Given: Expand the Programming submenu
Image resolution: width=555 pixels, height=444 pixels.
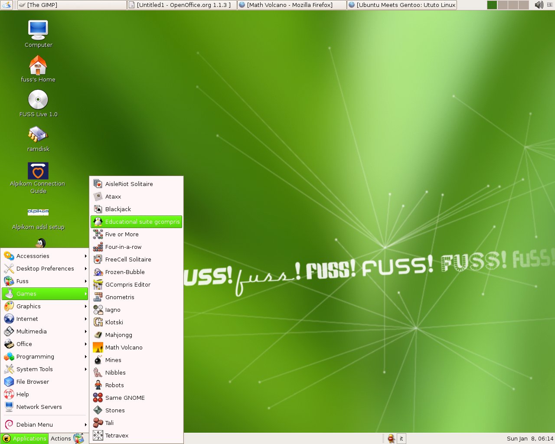Looking at the screenshot, I should [x=45, y=356].
